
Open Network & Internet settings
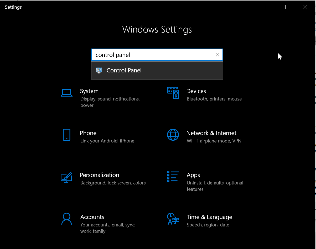coord(211,133)
